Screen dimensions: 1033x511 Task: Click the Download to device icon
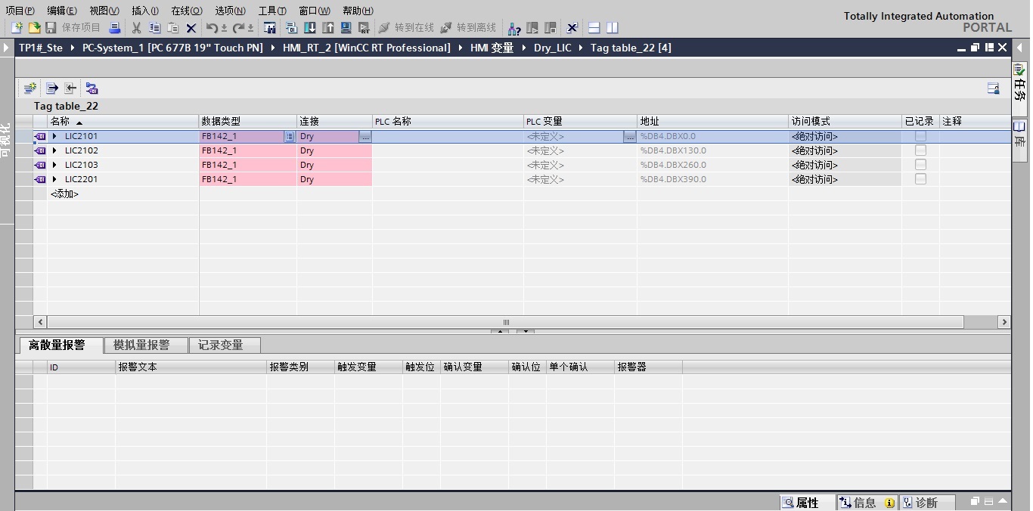310,28
